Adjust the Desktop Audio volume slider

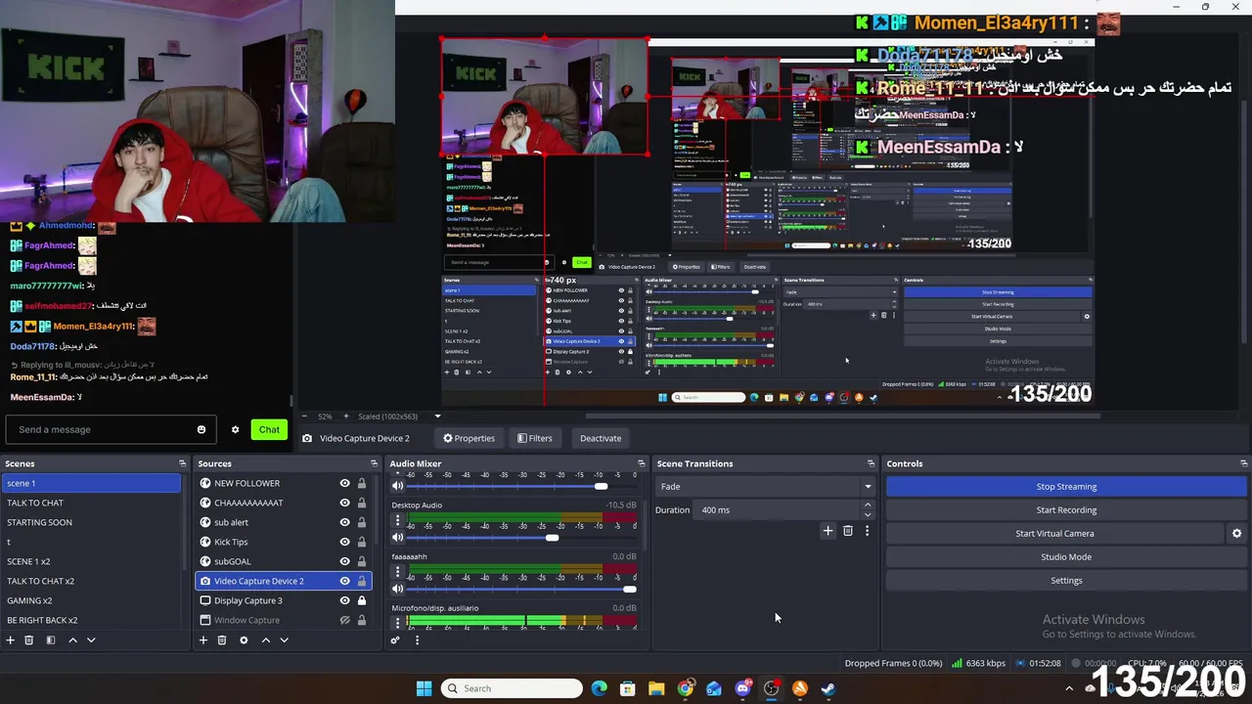point(553,537)
